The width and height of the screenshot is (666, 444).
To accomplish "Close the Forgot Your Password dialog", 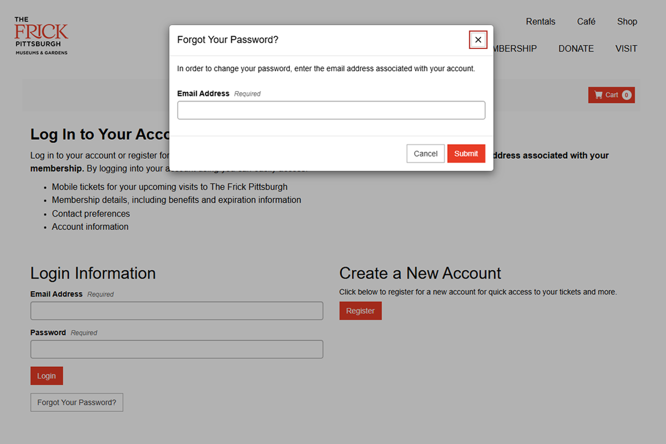I will point(478,40).
